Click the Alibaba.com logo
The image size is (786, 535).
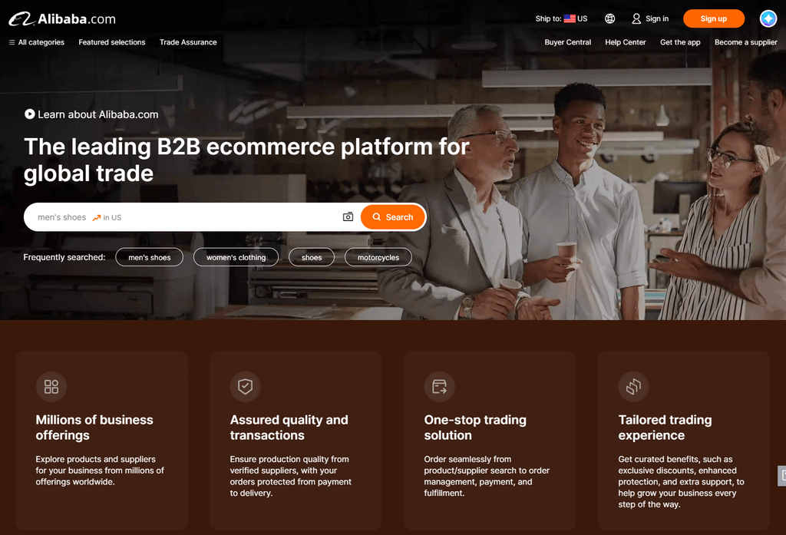62,19
